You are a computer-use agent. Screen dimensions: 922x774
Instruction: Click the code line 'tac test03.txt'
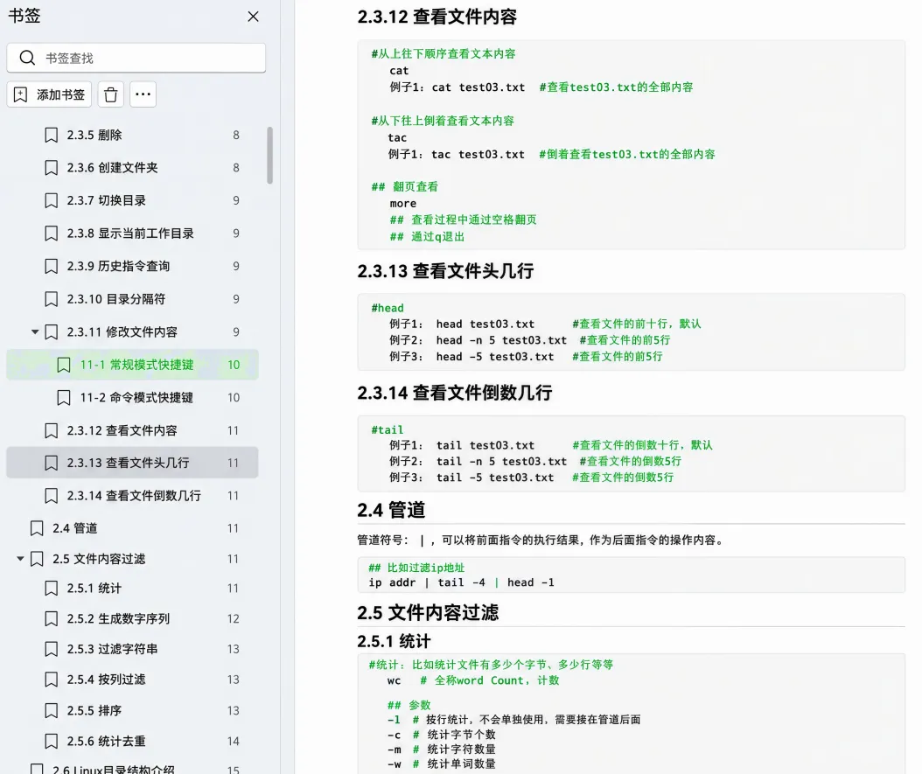(478, 155)
